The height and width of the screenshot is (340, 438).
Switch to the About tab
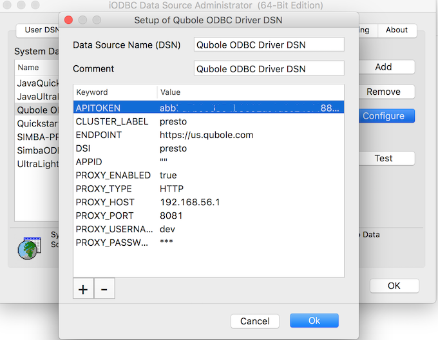(x=397, y=30)
